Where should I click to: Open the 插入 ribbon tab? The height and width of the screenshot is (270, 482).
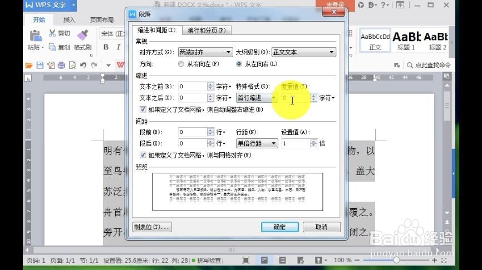click(x=69, y=20)
